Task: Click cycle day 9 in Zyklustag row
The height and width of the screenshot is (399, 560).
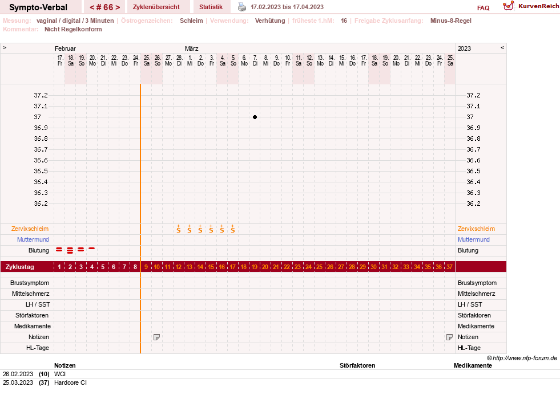Action: [146, 267]
